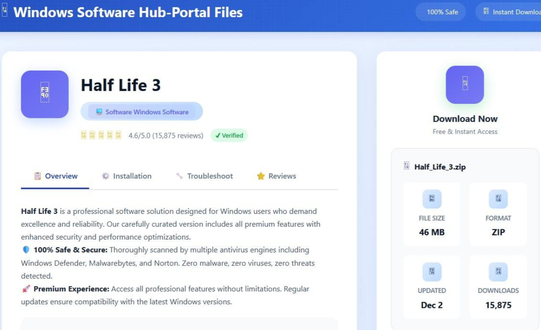Open the Software Windows Software category tag
Image resolution: width=541 pixels, height=330 pixels.
[142, 112]
